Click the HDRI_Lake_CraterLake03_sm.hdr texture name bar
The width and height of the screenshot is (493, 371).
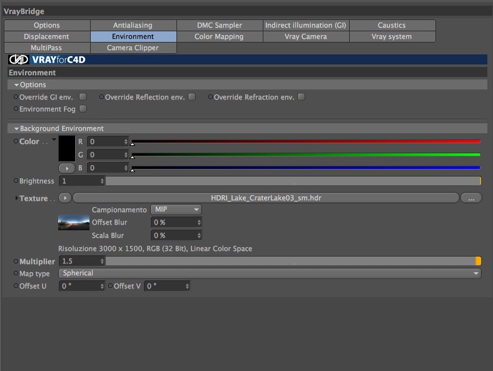click(x=266, y=198)
